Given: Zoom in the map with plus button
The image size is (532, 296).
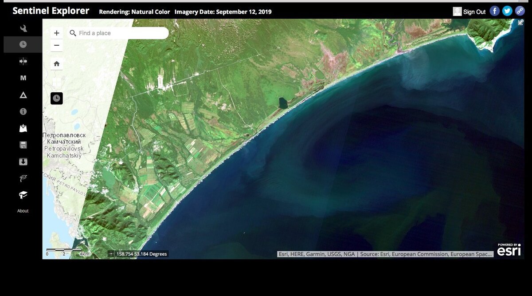Looking at the screenshot, I should pyautogui.click(x=57, y=33).
